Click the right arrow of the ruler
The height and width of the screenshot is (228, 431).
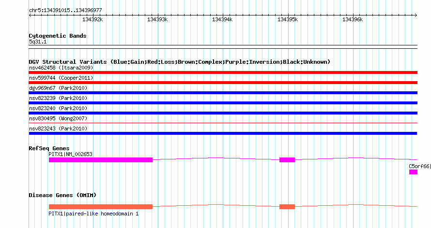[416, 15]
